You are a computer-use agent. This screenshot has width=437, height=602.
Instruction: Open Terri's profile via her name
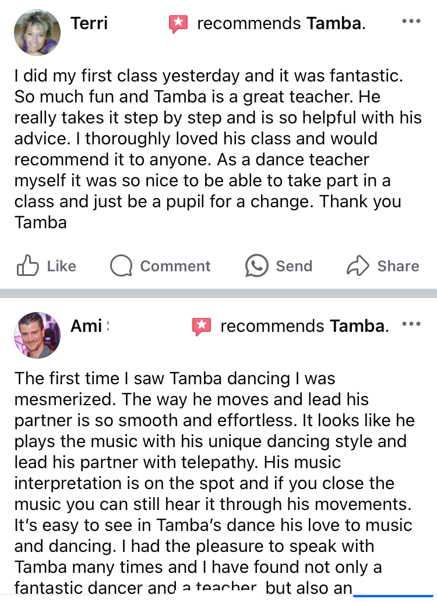click(89, 23)
